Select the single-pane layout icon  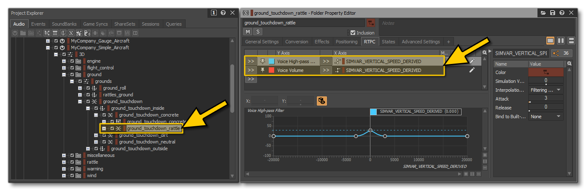point(551,41)
